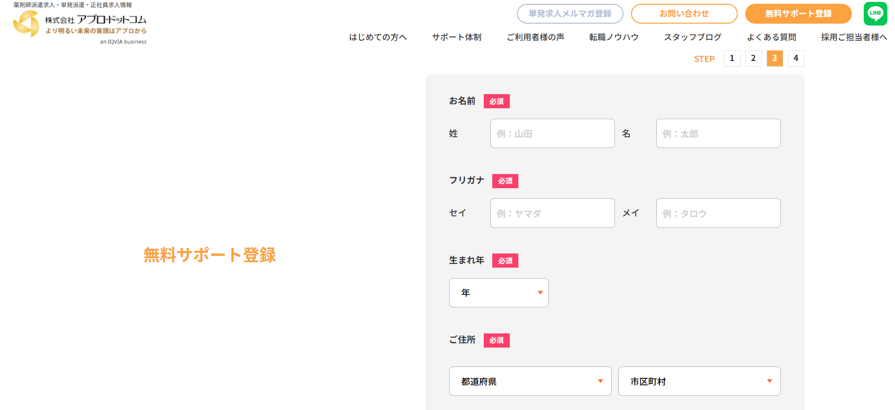The width and height of the screenshot is (895, 410).
Task: Go to 採用ご担当者様へ page
Action: [854, 37]
